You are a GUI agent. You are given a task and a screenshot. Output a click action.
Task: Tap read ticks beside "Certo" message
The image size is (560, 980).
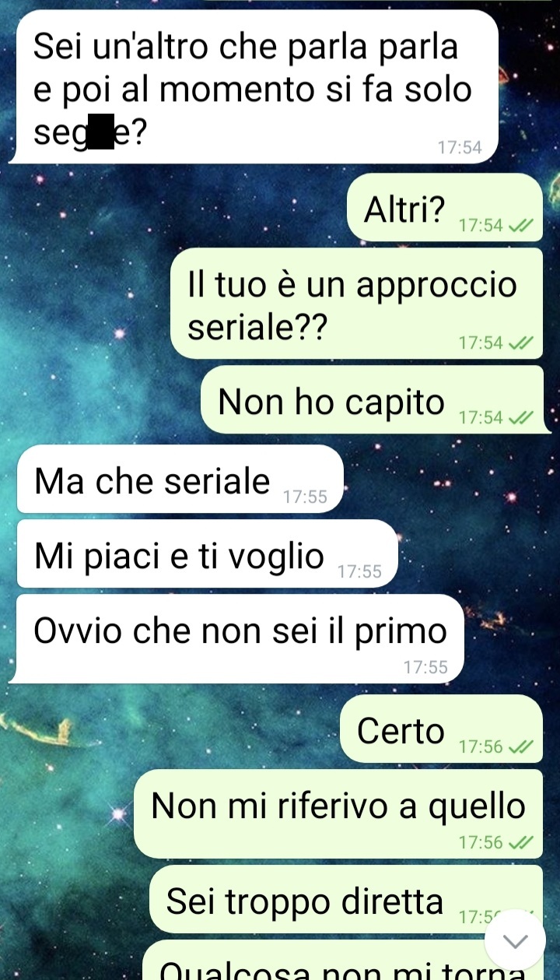pos(520,746)
